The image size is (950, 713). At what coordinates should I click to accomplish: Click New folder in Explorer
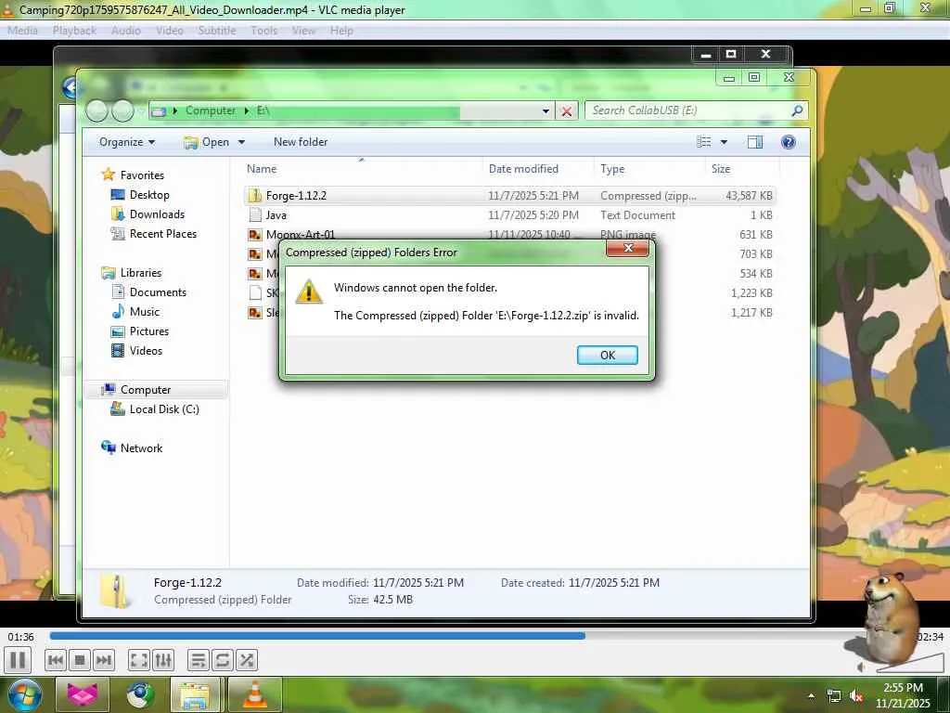[x=301, y=142]
